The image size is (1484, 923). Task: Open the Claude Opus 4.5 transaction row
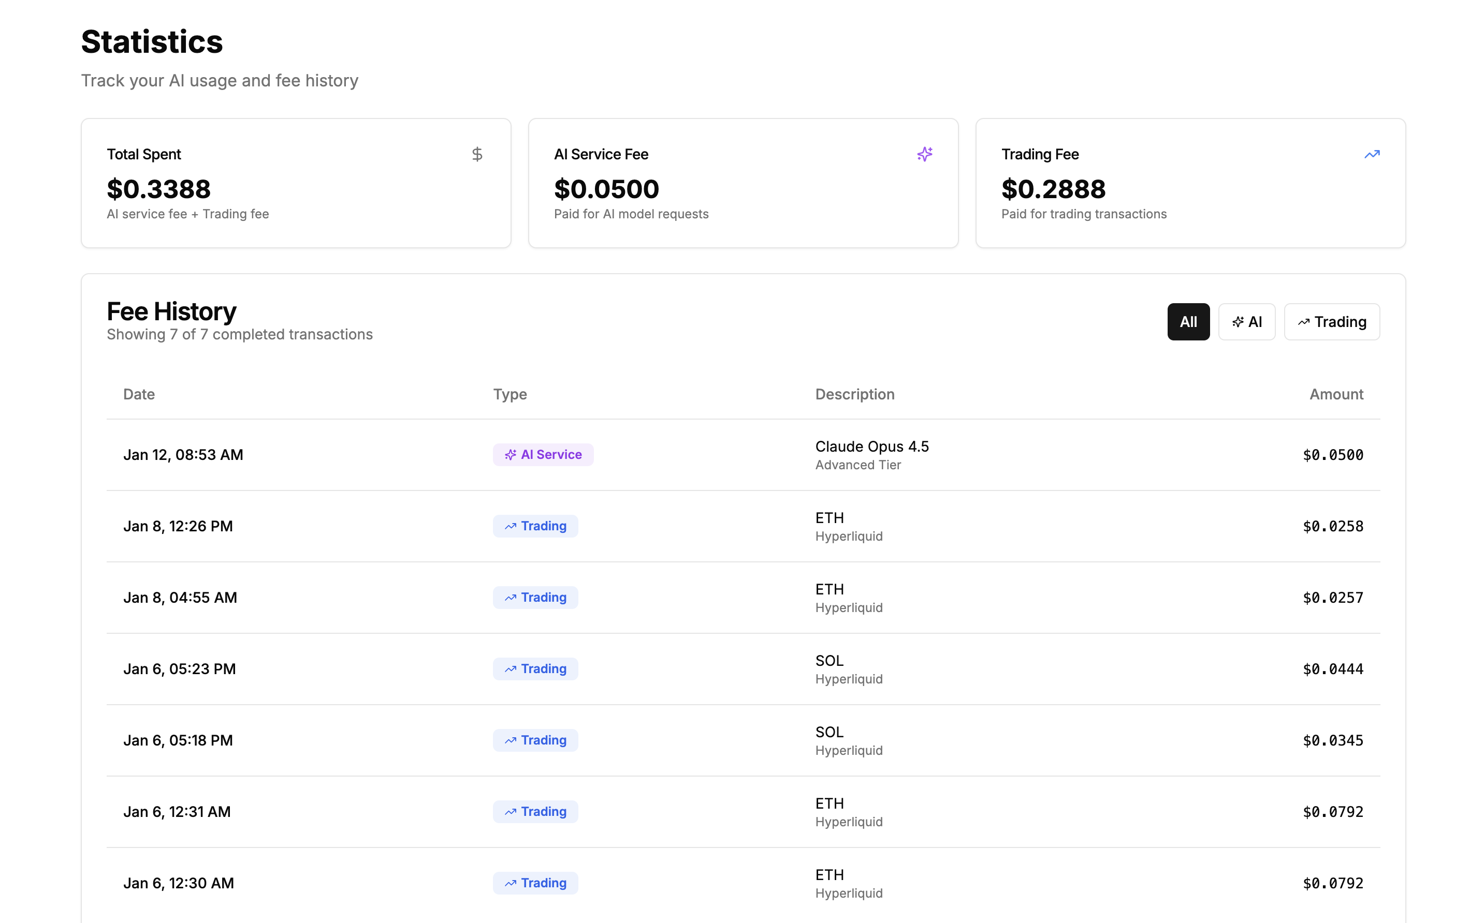coord(733,454)
